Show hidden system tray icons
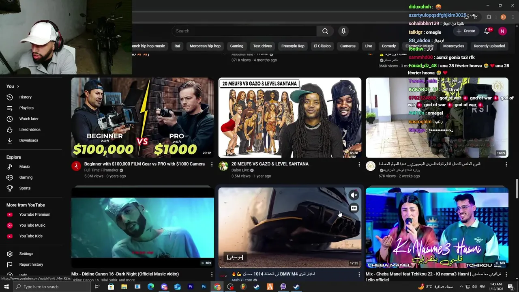The width and height of the screenshot is (519, 292). tap(461, 287)
